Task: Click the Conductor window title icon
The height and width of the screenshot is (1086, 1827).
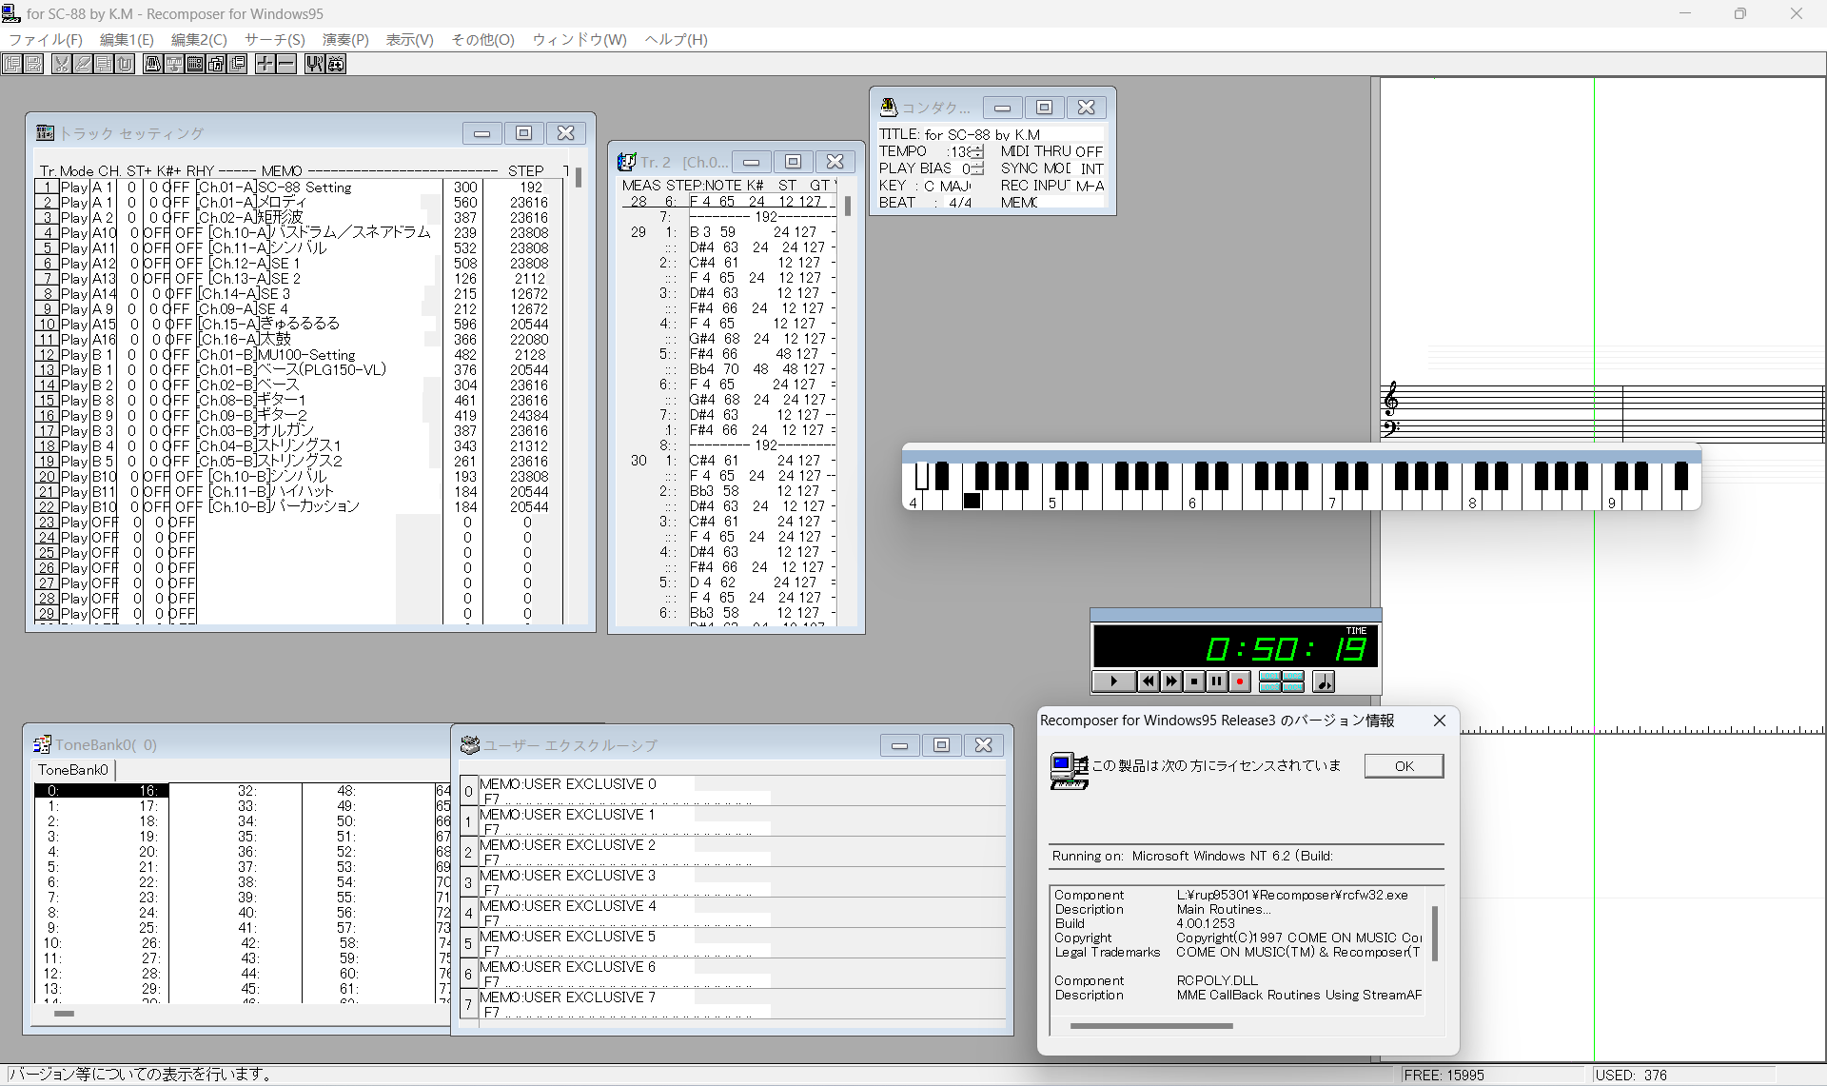Action: tap(889, 107)
